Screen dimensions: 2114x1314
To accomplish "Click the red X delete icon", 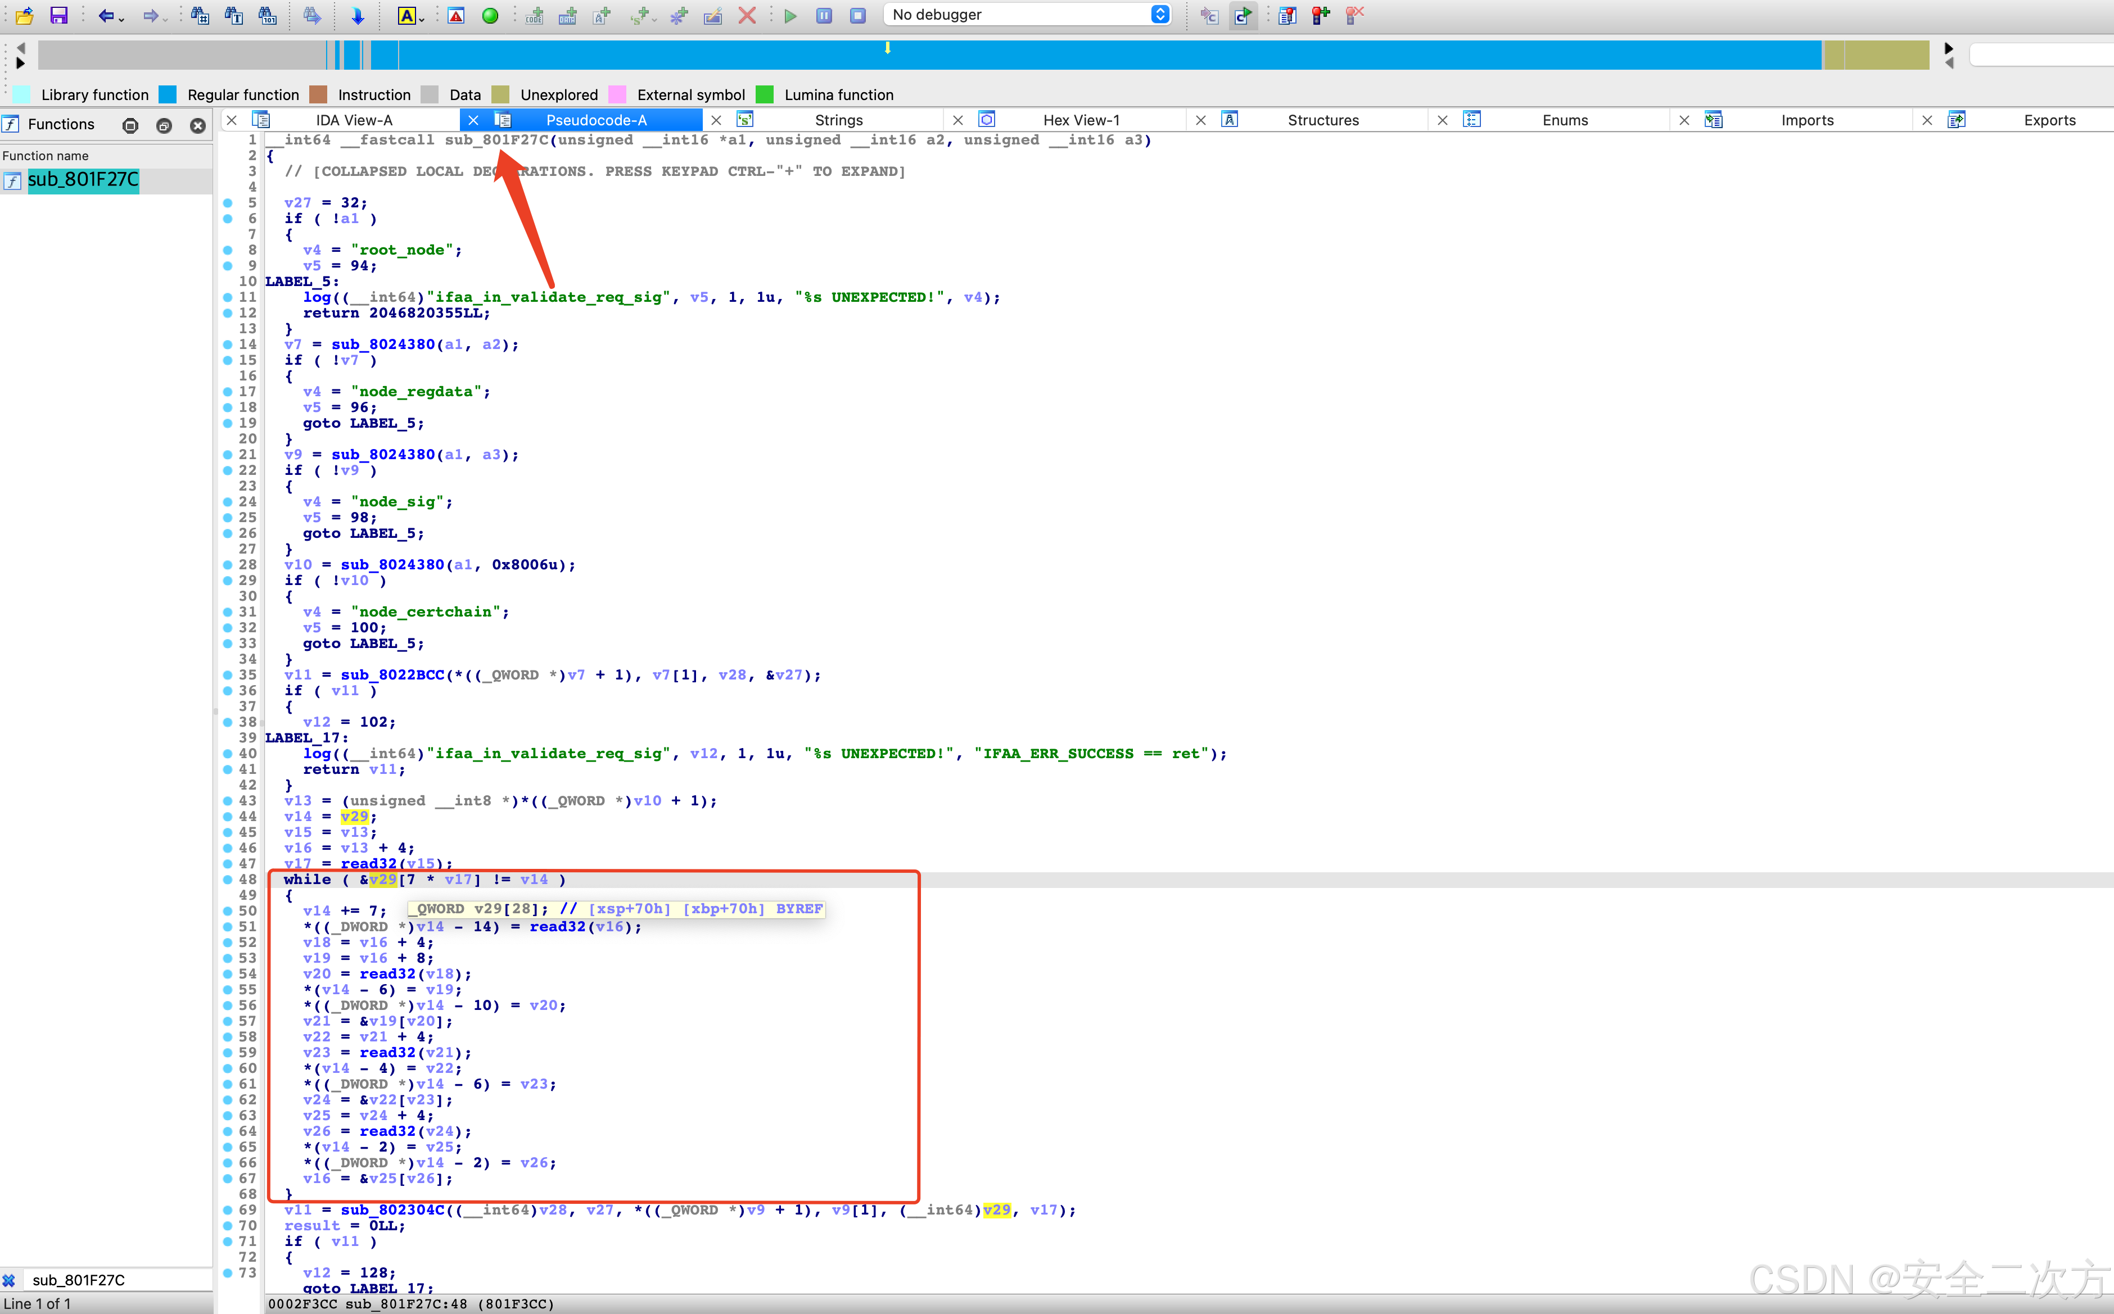I will pos(747,15).
